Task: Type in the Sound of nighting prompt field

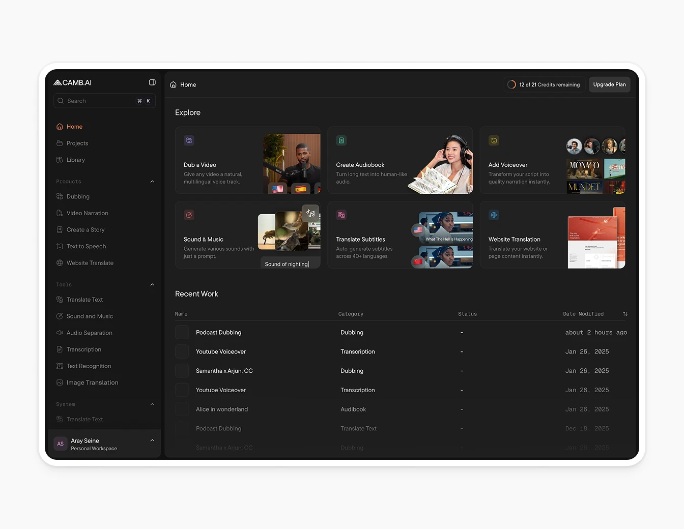Action: 290,263
